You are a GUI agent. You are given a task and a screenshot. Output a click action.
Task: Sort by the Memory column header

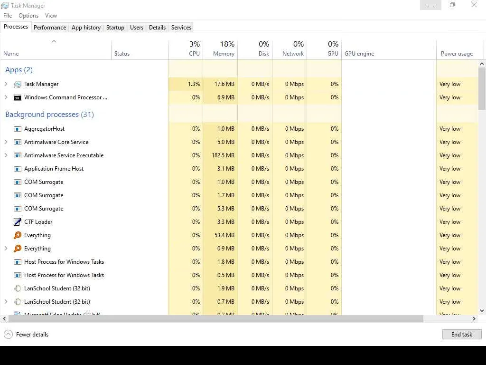[220, 49]
